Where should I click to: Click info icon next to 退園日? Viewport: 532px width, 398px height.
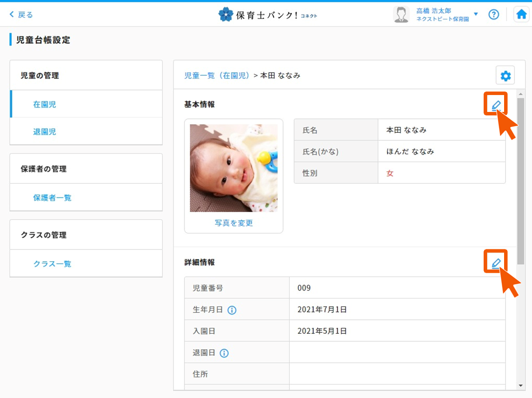click(x=224, y=353)
